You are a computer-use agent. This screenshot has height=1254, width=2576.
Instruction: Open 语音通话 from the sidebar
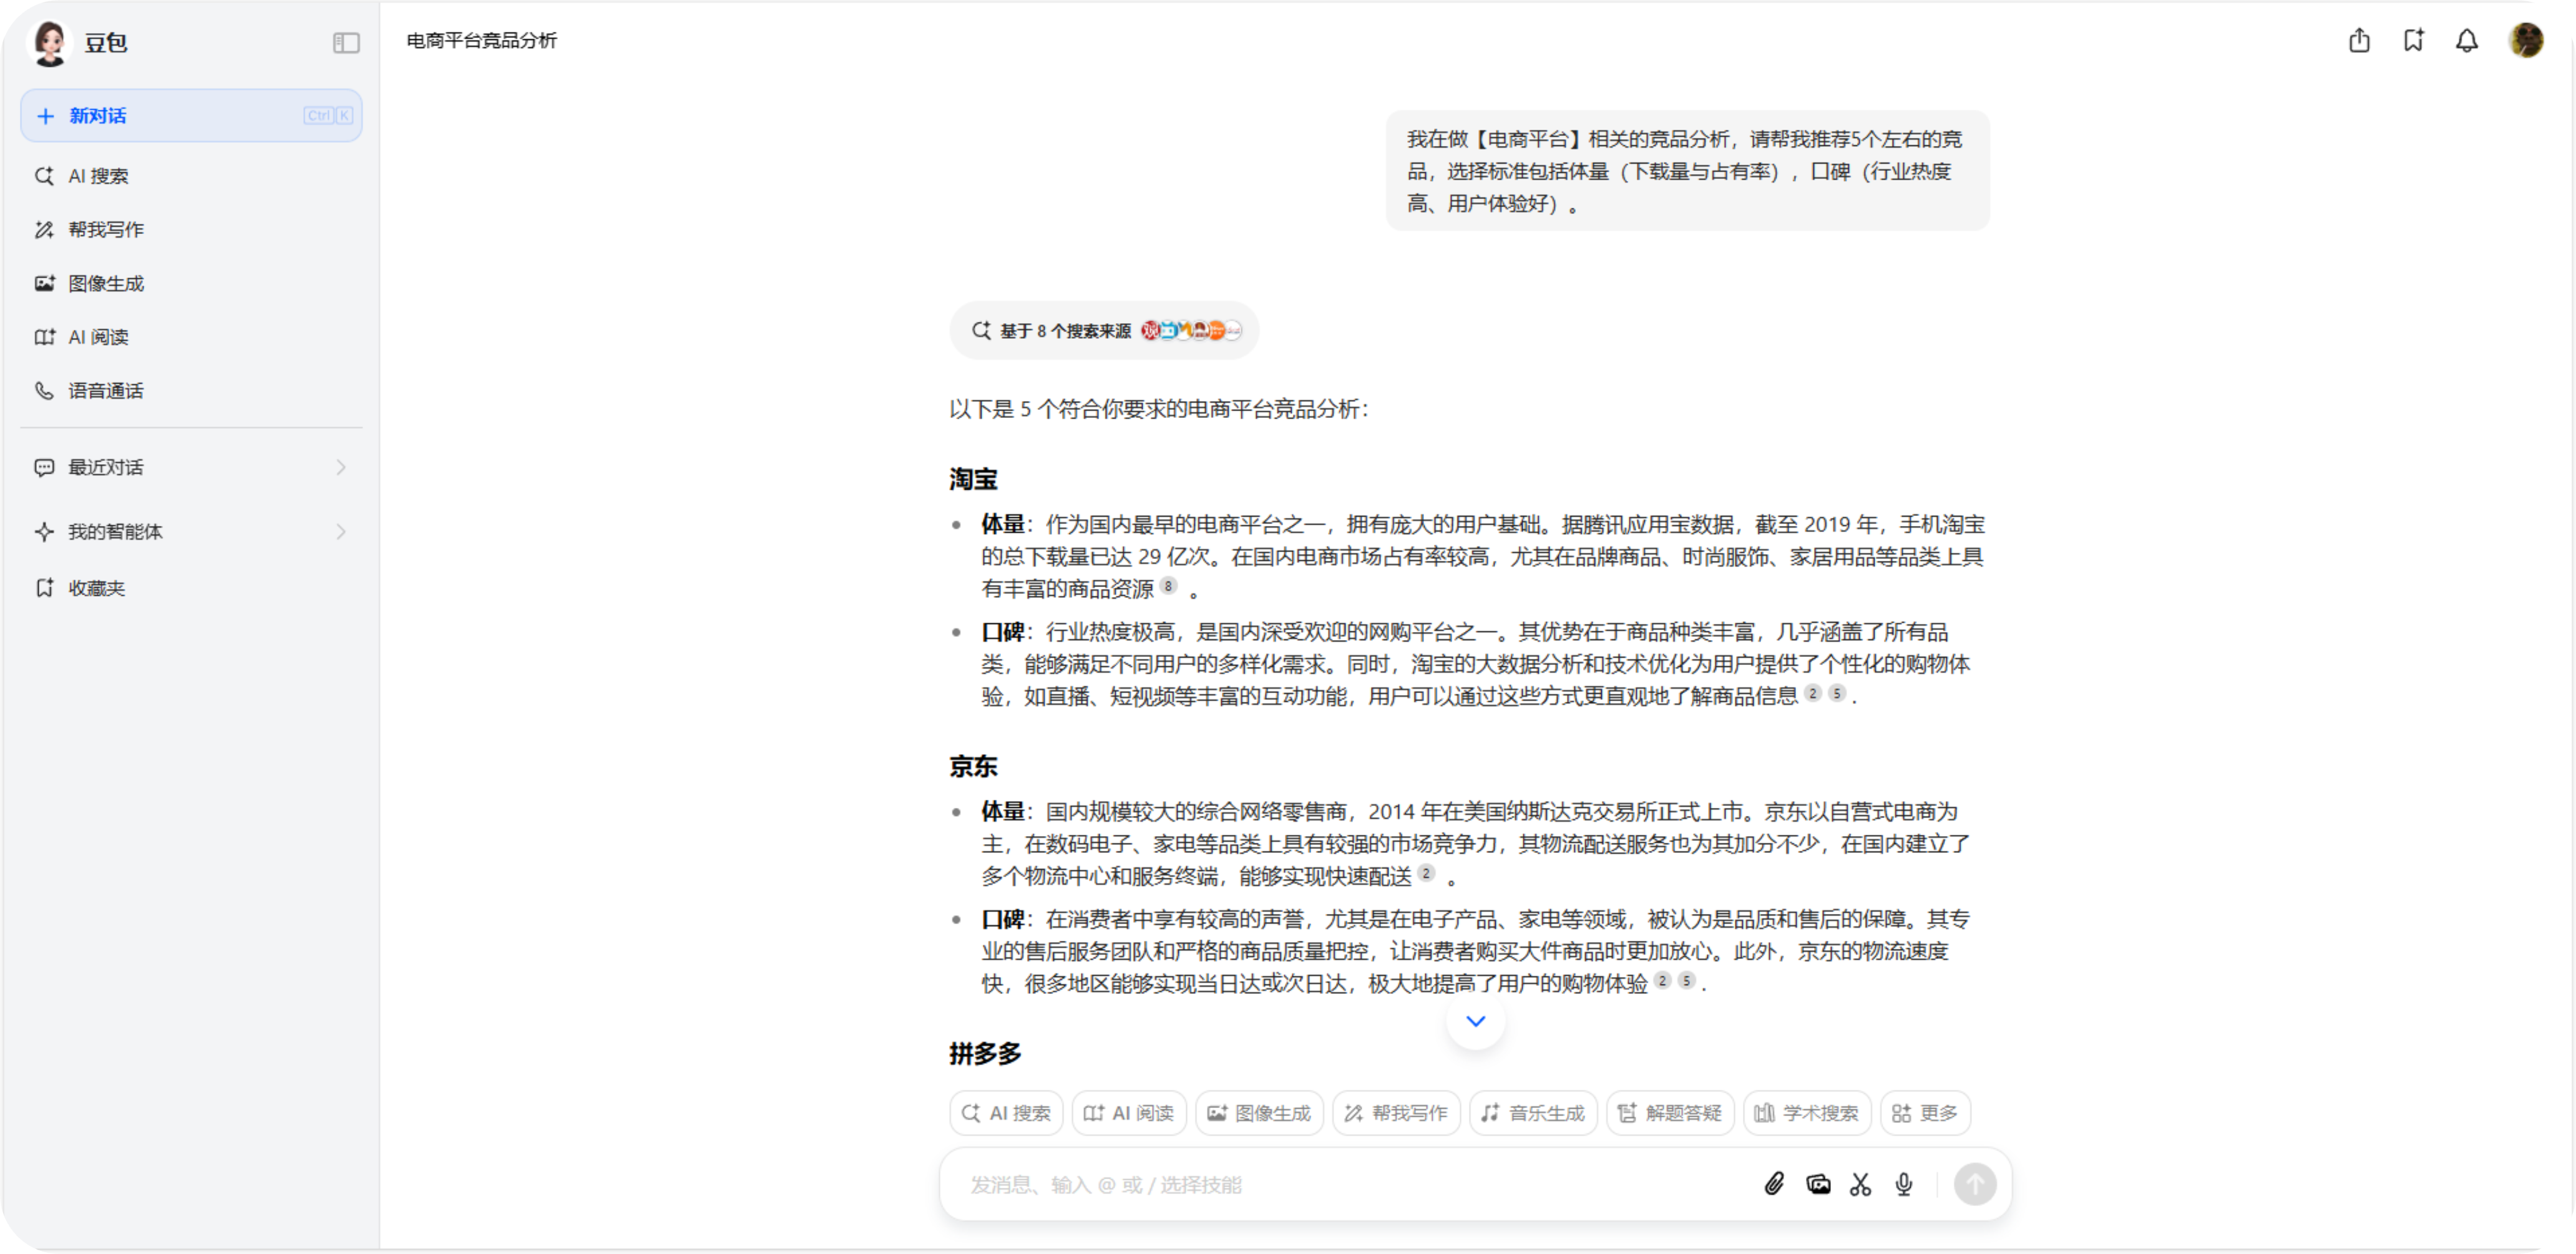[x=105, y=390]
